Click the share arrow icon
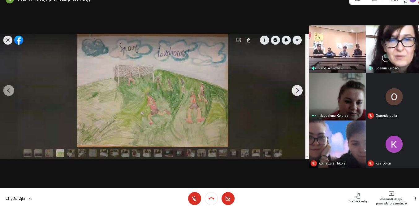This screenshot has width=419, height=206. click(249, 40)
